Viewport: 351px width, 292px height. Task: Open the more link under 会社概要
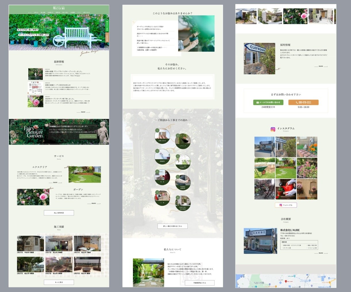[321, 253]
